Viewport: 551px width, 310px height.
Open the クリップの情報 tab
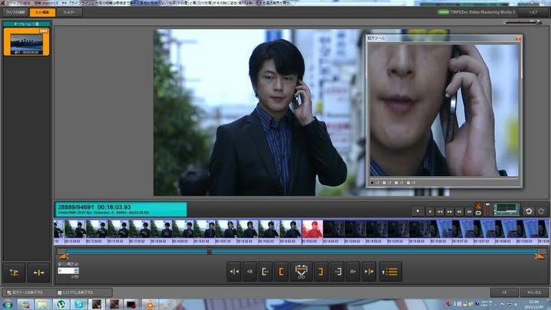pyautogui.click(x=15, y=12)
